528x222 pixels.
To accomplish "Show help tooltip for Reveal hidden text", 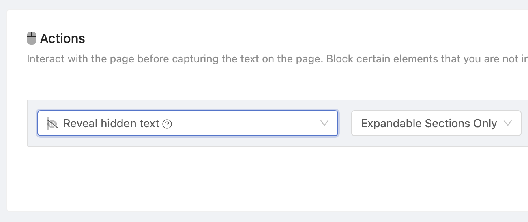I will point(167,124).
